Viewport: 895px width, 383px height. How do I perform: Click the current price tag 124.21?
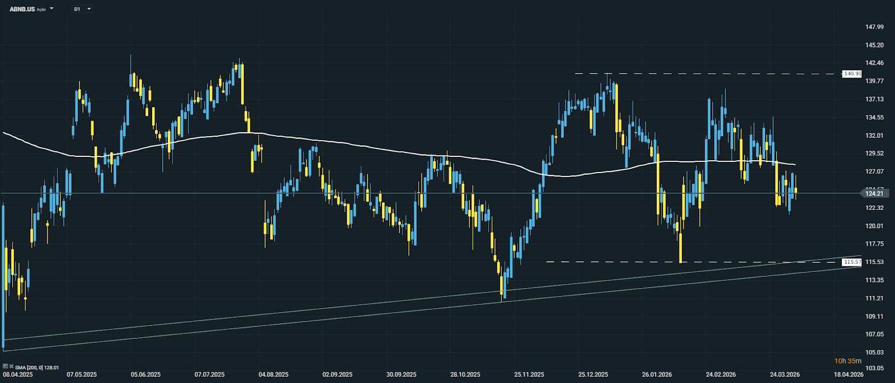click(x=874, y=194)
